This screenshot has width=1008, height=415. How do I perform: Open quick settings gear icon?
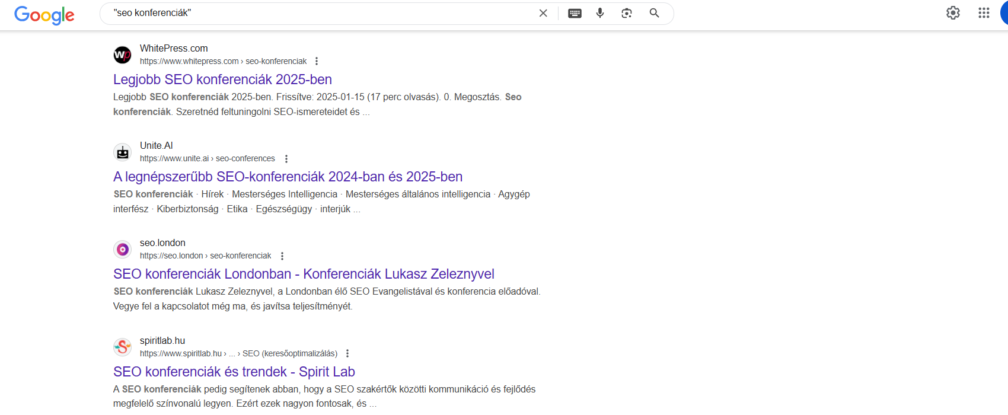point(953,13)
